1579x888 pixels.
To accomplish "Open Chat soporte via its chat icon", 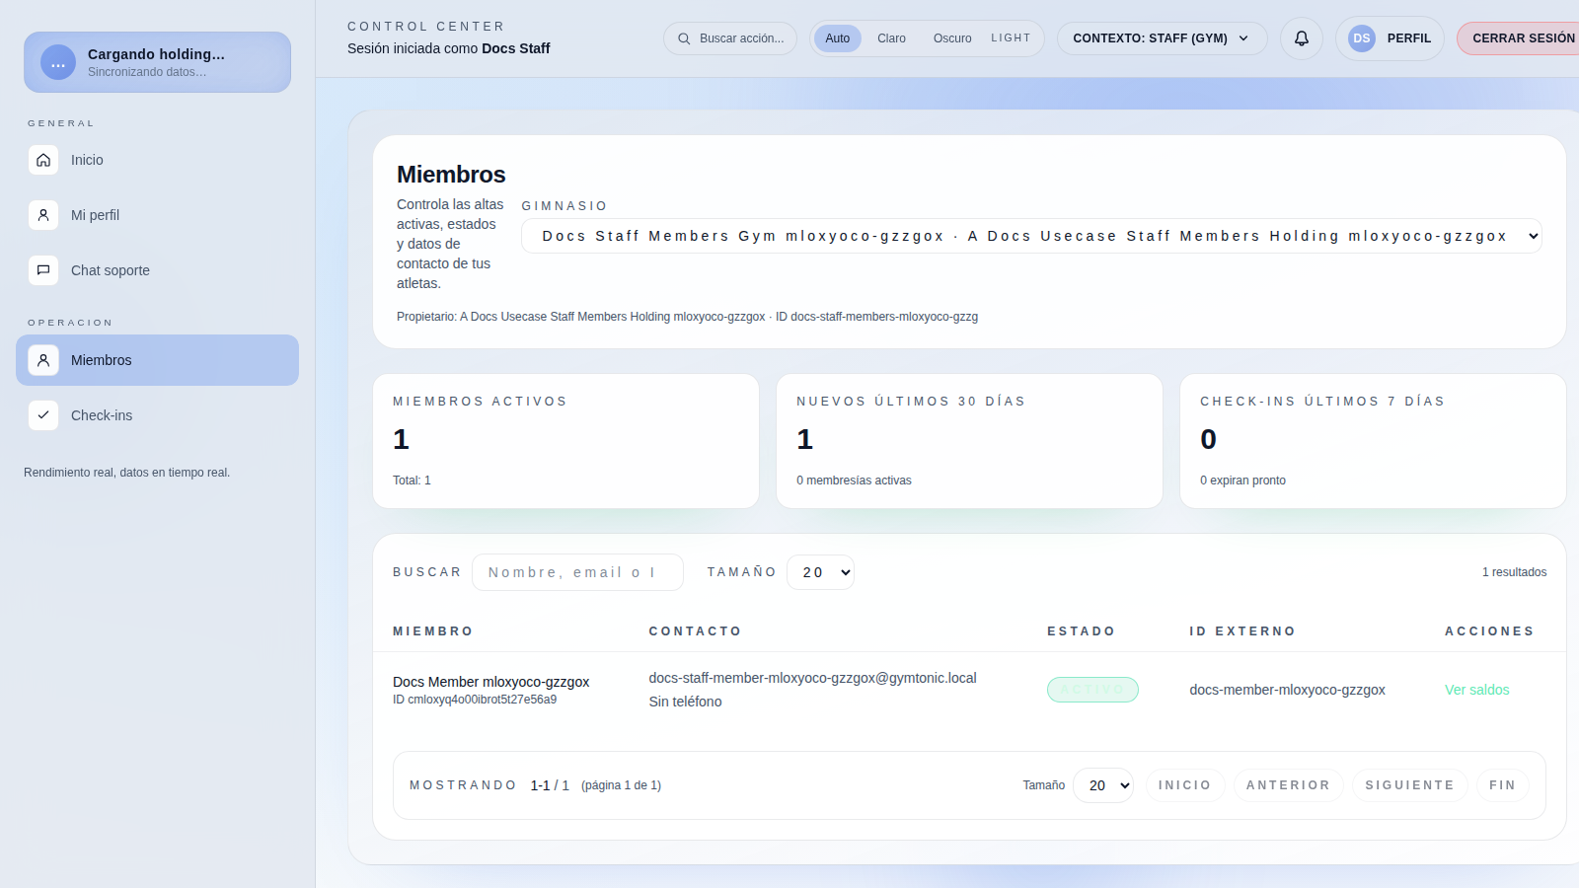I will coord(43,270).
